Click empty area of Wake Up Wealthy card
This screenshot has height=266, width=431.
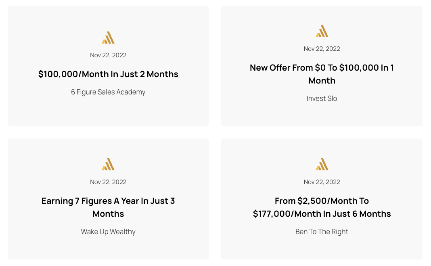point(108,249)
